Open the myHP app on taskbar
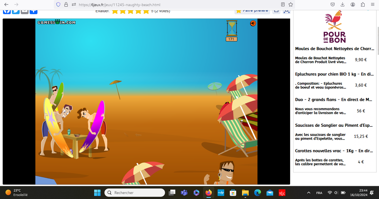Image resolution: width=379 pixels, height=199 pixels. (x=221, y=192)
